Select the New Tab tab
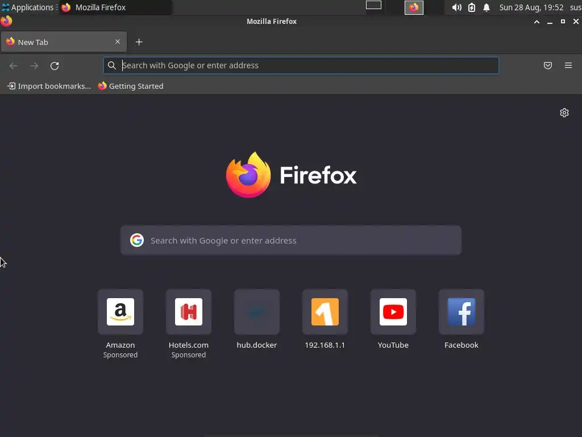582x437 pixels. click(64, 42)
